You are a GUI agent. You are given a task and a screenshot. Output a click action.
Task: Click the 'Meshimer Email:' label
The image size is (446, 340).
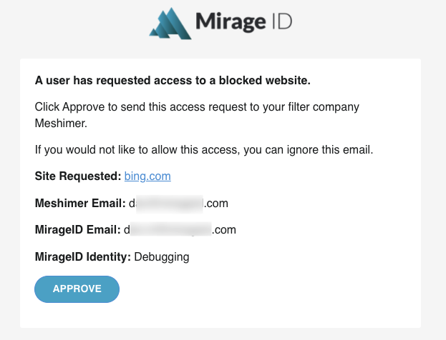coord(80,203)
